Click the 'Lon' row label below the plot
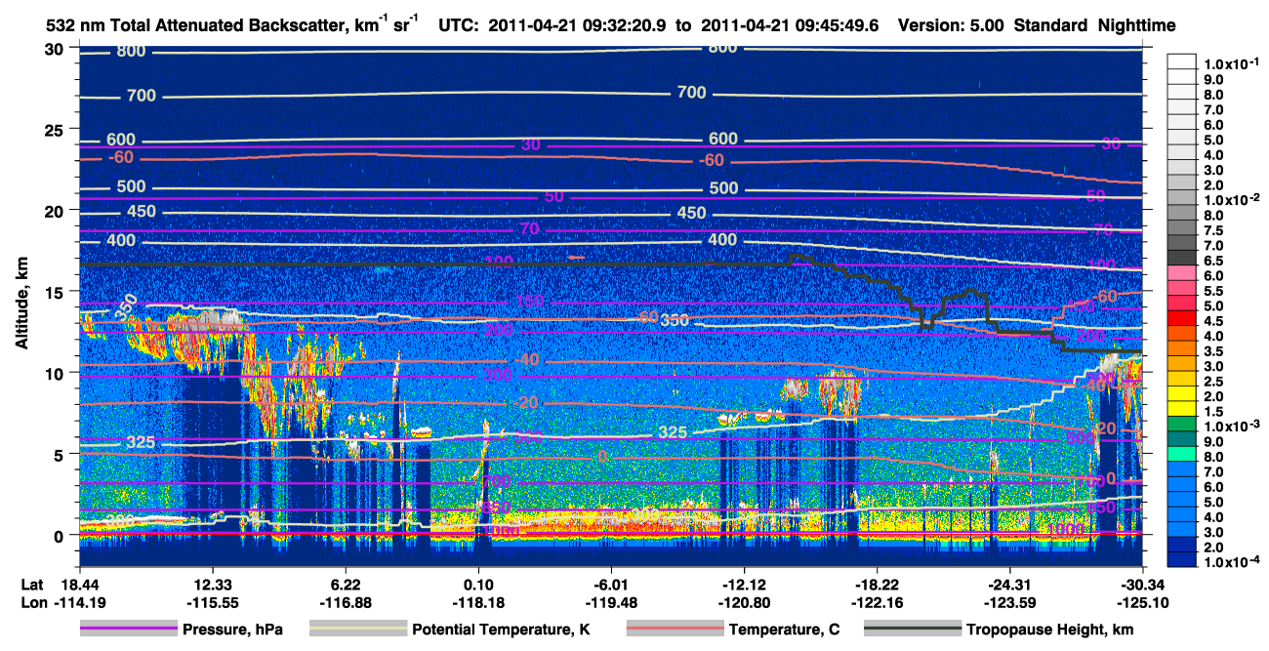The image size is (1269, 651). tap(32, 601)
